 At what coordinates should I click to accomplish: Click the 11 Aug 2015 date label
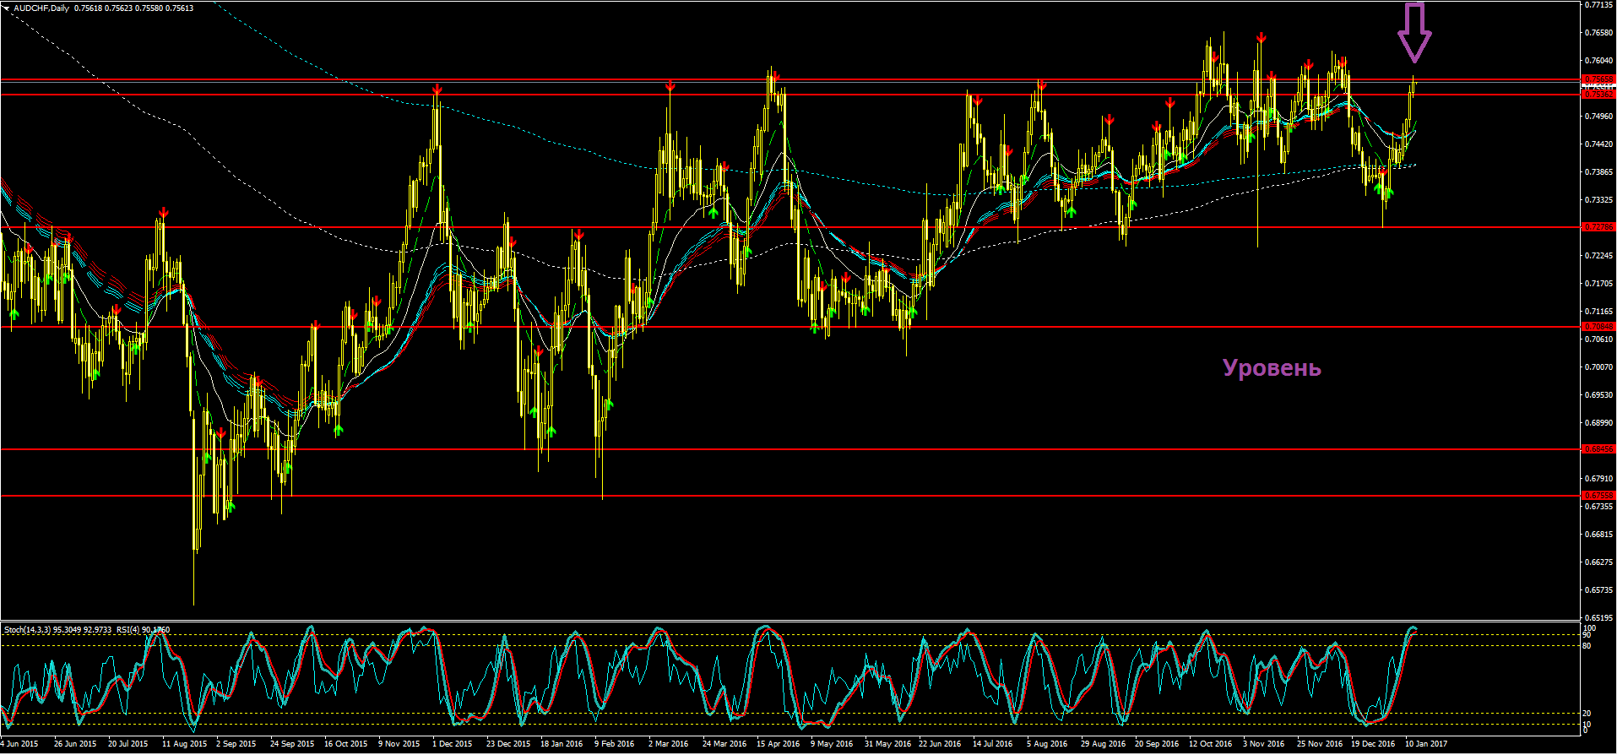coord(184,744)
